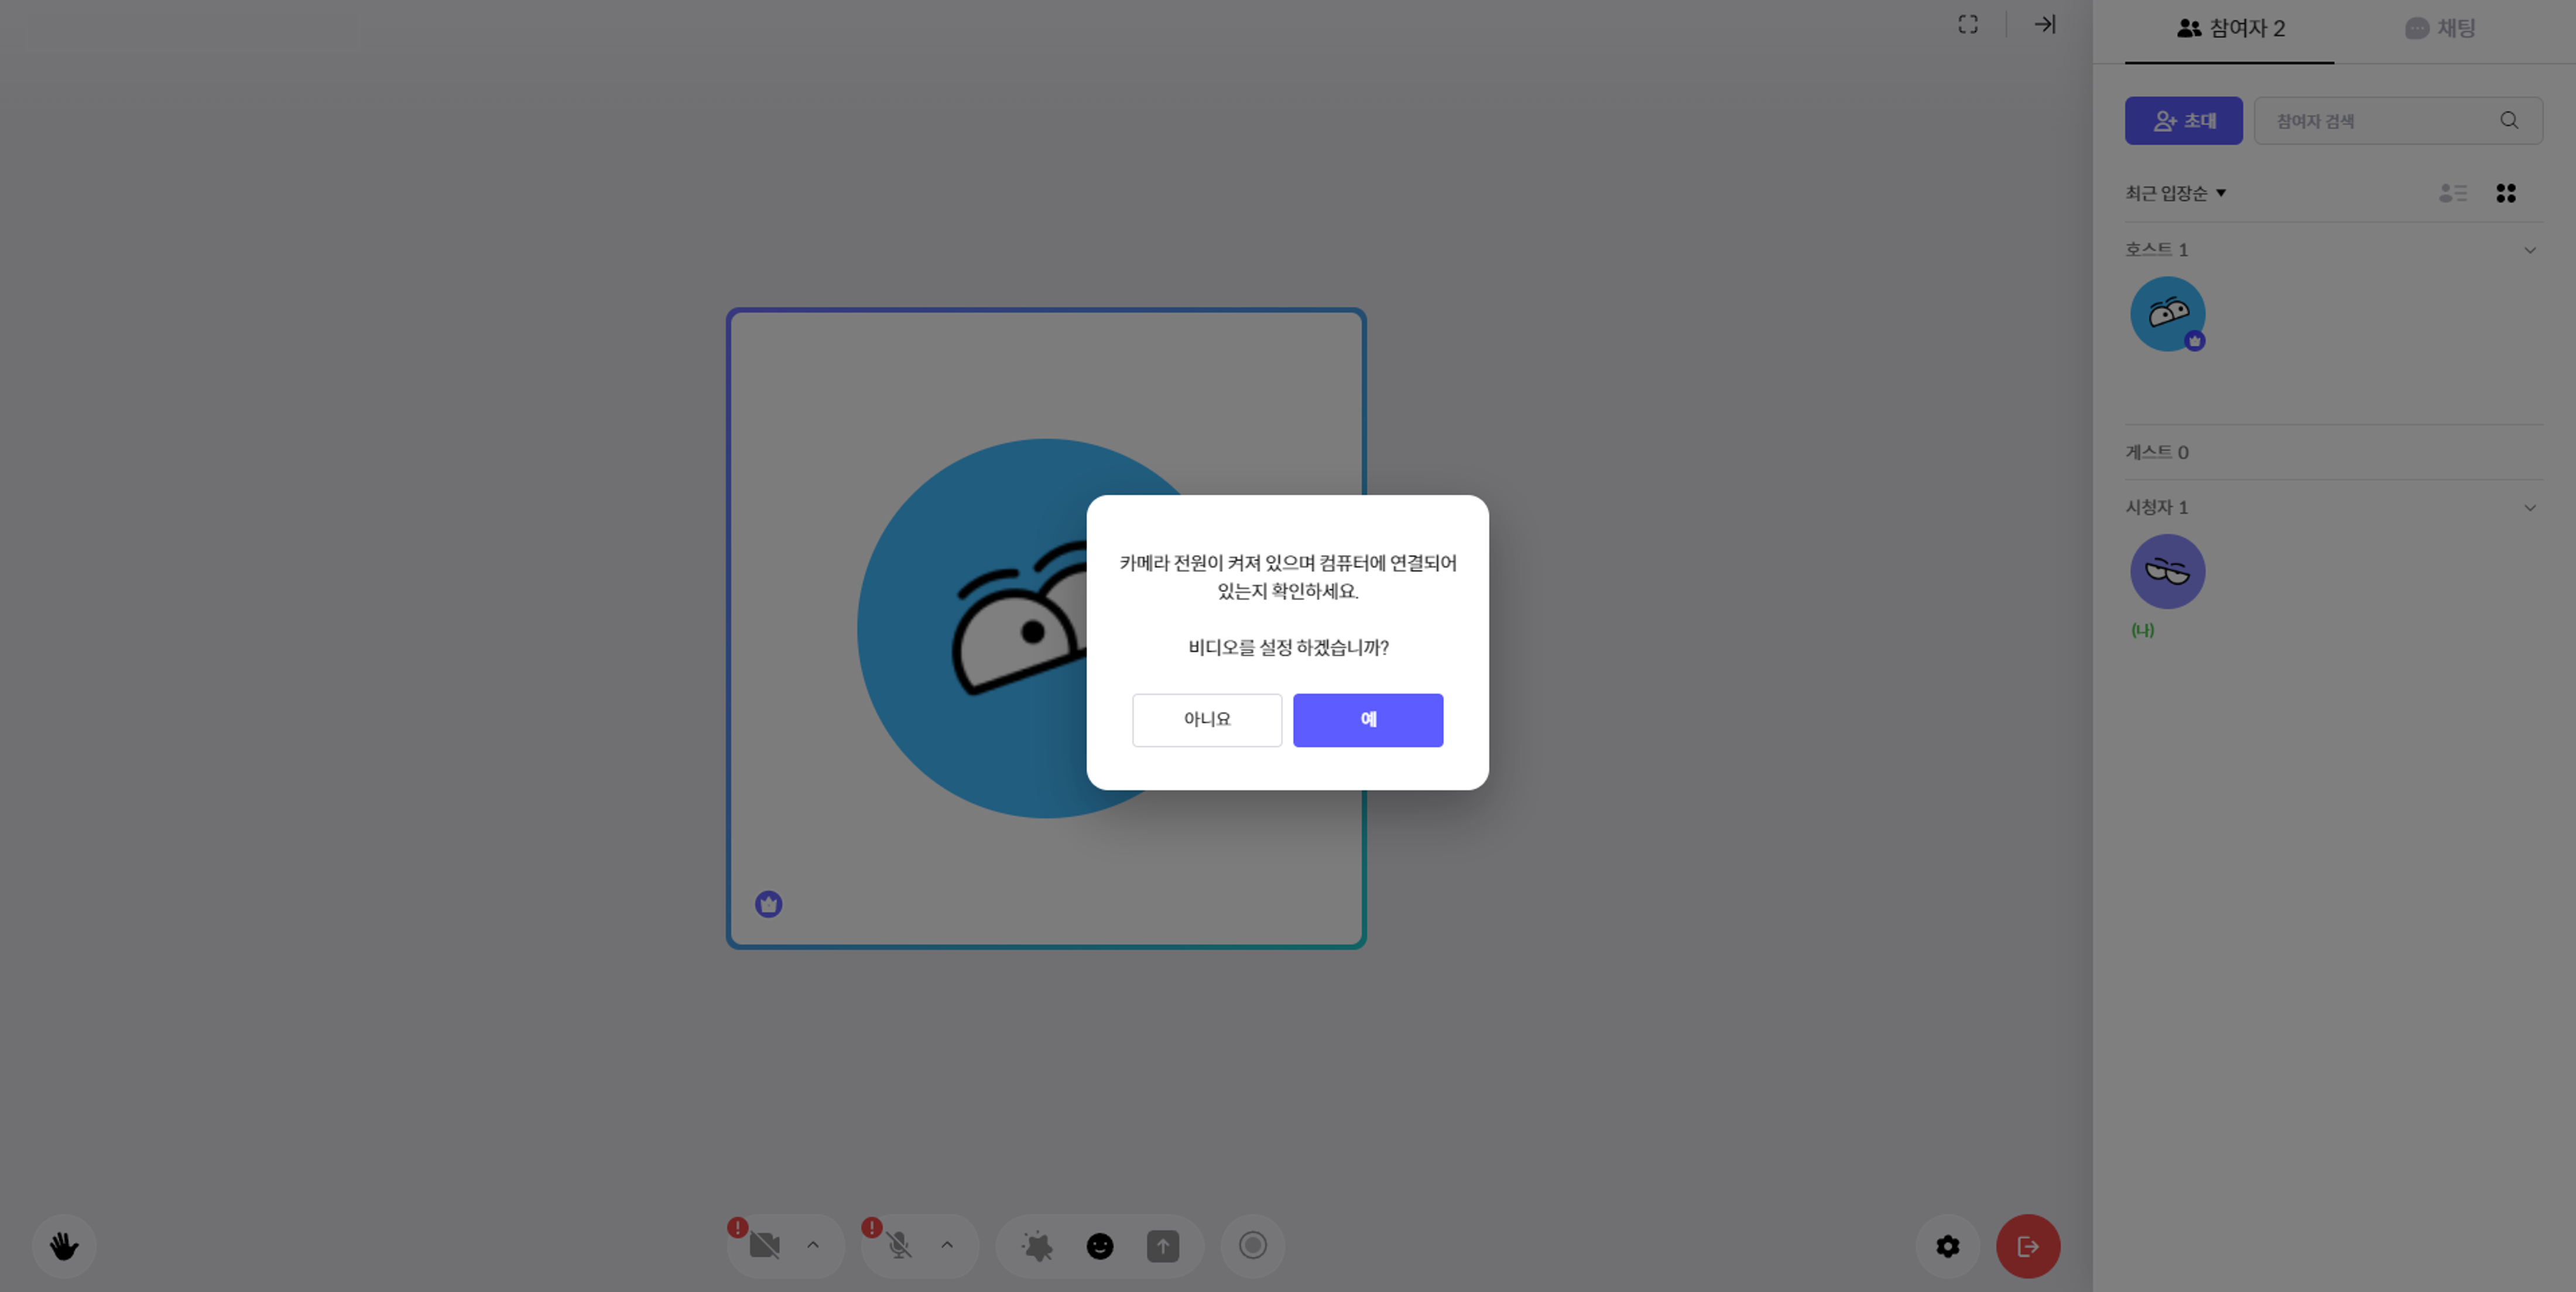Toggle the camera on/off button
Viewport: 2576px width, 1292px height.
pos(764,1246)
